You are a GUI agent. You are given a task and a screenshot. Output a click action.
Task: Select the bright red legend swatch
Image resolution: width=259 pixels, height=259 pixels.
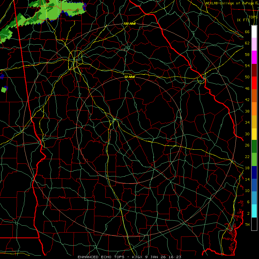[254, 83]
